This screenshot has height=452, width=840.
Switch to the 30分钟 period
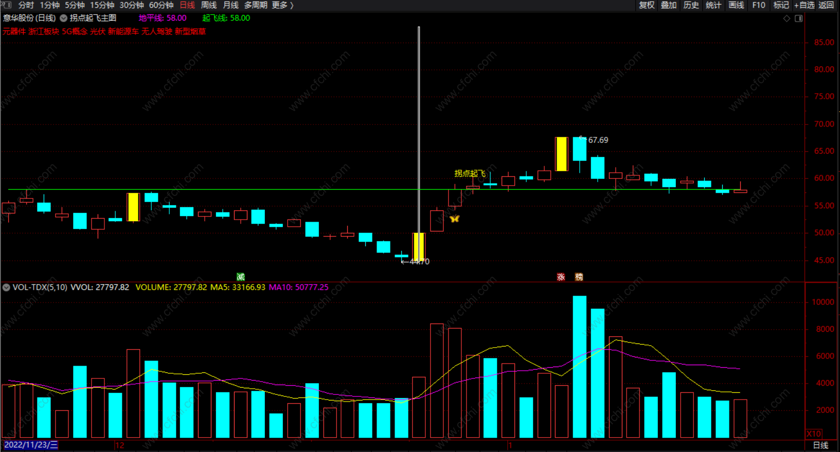click(132, 5)
